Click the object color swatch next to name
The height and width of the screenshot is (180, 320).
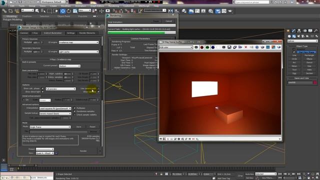point(315,82)
